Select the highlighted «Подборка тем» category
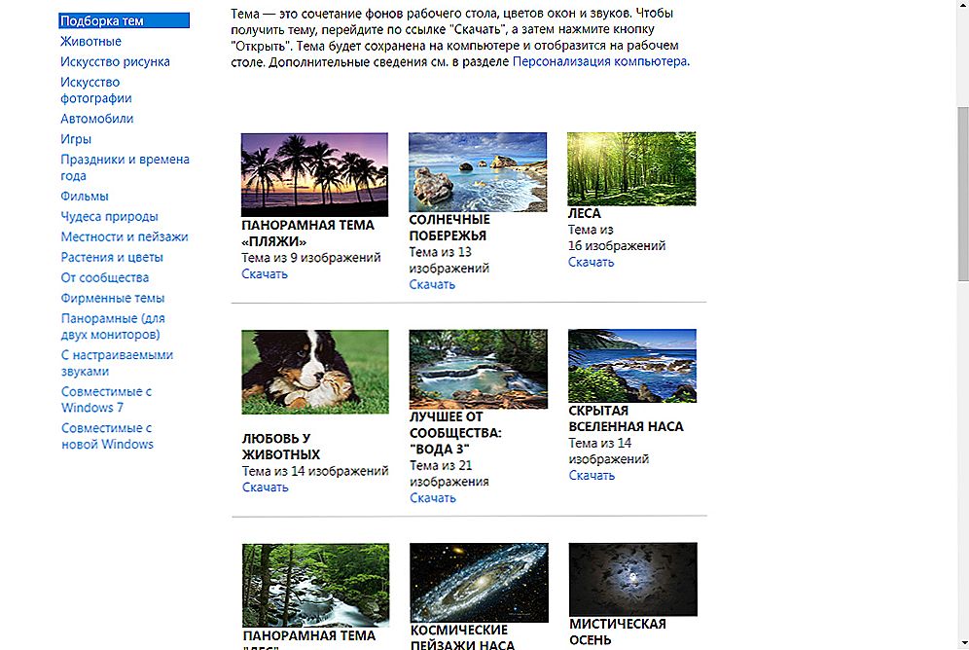 102,20
